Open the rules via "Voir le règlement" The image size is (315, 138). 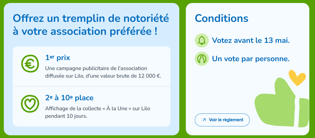pyautogui.click(x=222, y=120)
